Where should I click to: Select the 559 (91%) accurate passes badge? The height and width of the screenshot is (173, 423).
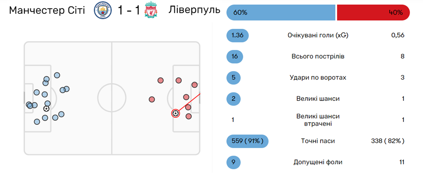coord(247,141)
